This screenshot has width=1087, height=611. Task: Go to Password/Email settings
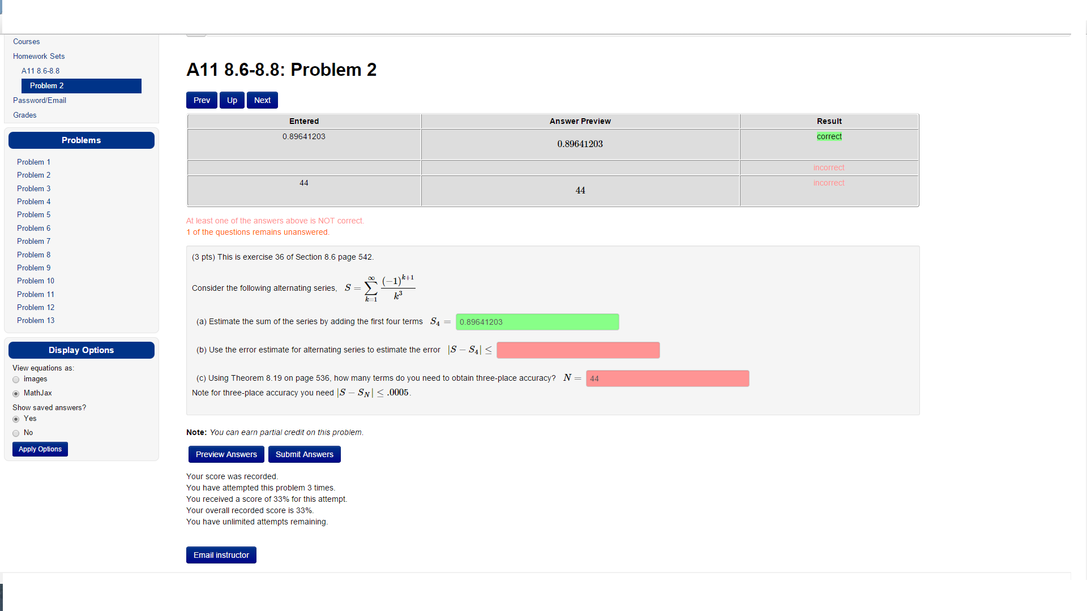pyautogui.click(x=40, y=100)
